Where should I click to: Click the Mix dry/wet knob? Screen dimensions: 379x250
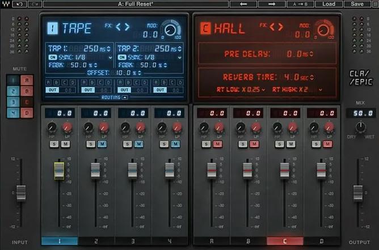click(359, 128)
